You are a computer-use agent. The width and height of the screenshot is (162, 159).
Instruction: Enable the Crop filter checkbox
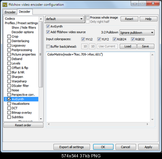coord(9,37)
